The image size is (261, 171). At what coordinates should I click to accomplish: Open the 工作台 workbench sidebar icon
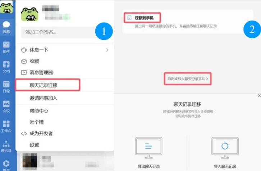(6, 126)
